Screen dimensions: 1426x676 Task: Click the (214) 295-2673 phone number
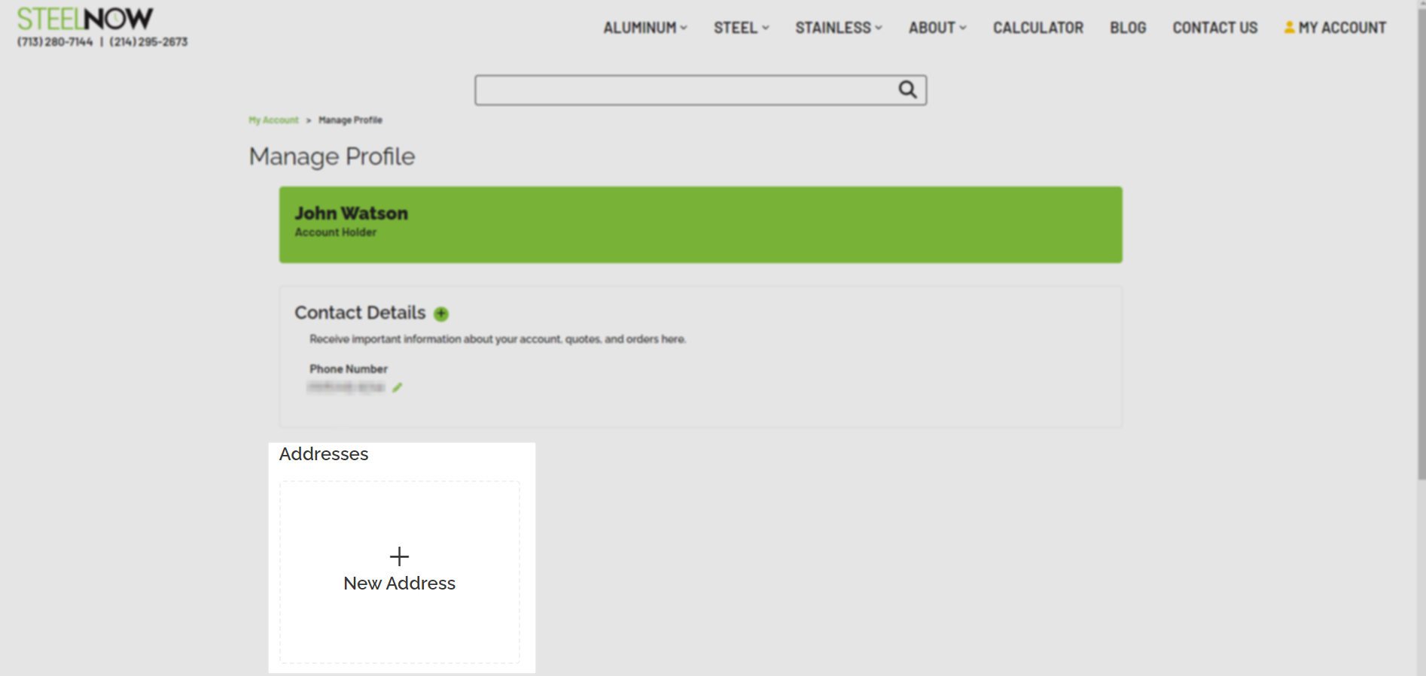click(x=148, y=42)
